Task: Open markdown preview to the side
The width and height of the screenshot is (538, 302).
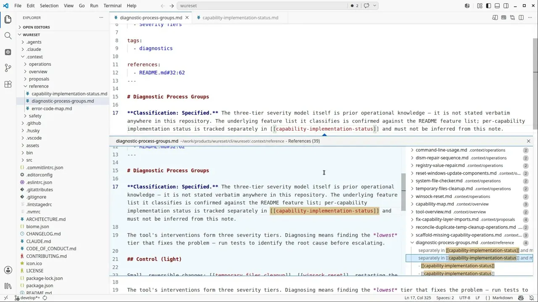Action: point(495,18)
